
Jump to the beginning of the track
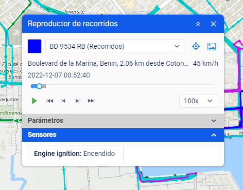point(50,101)
